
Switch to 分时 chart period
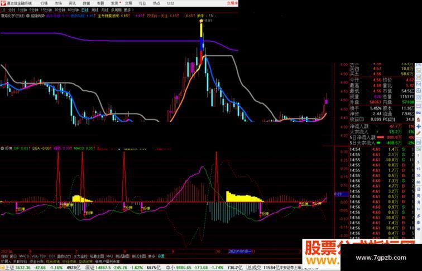[x=12, y=10]
